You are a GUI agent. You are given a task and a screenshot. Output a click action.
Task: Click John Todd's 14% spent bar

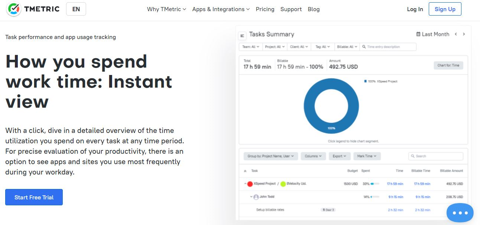pyautogui.click(x=375, y=197)
